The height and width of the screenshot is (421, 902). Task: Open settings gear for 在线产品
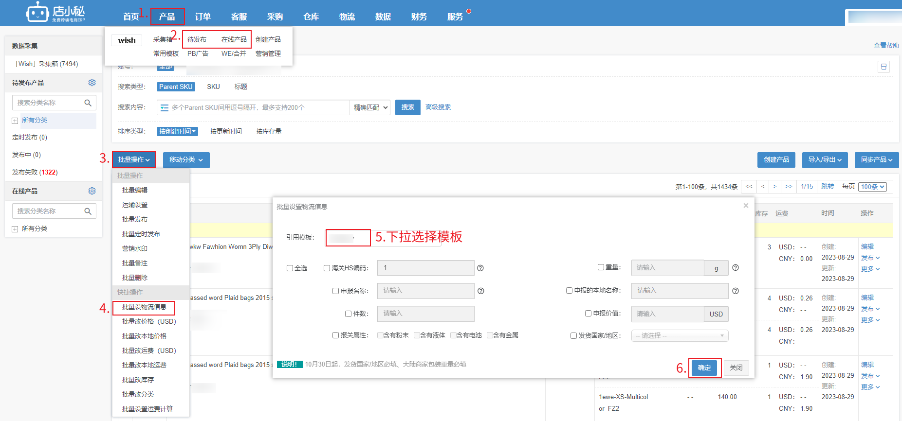tap(92, 191)
